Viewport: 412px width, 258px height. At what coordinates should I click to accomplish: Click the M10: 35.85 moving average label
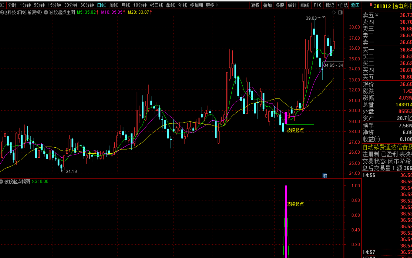[113, 12]
